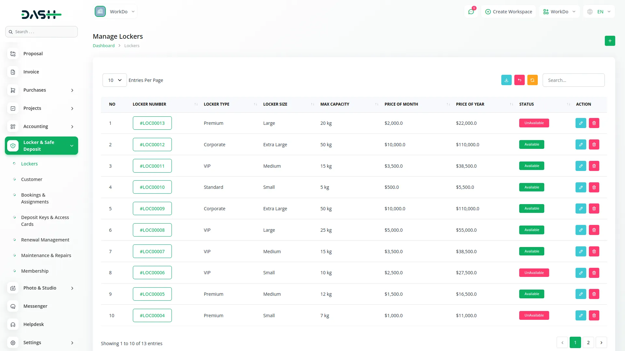Go to page 2 of results
The height and width of the screenshot is (351, 625).
pos(588,343)
